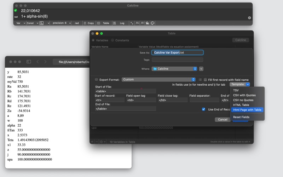Open the Const dropdown in Calcline toolbar

(x=32, y=23)
